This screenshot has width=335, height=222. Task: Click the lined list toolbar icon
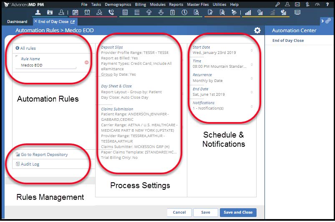tap(137, 13)
